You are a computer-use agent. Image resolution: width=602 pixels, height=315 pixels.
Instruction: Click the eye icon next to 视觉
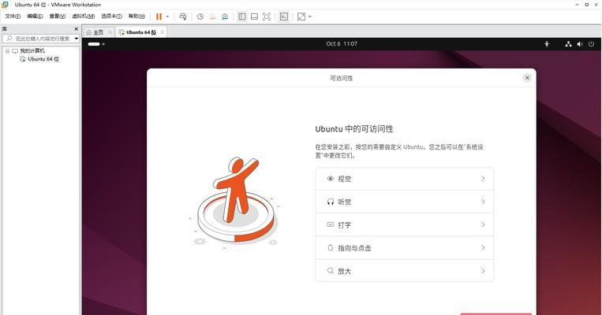tap(330, 179)
